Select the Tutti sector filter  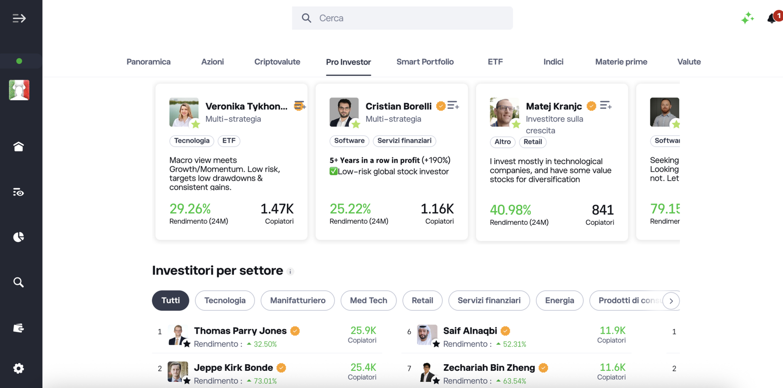coord(170,301)
